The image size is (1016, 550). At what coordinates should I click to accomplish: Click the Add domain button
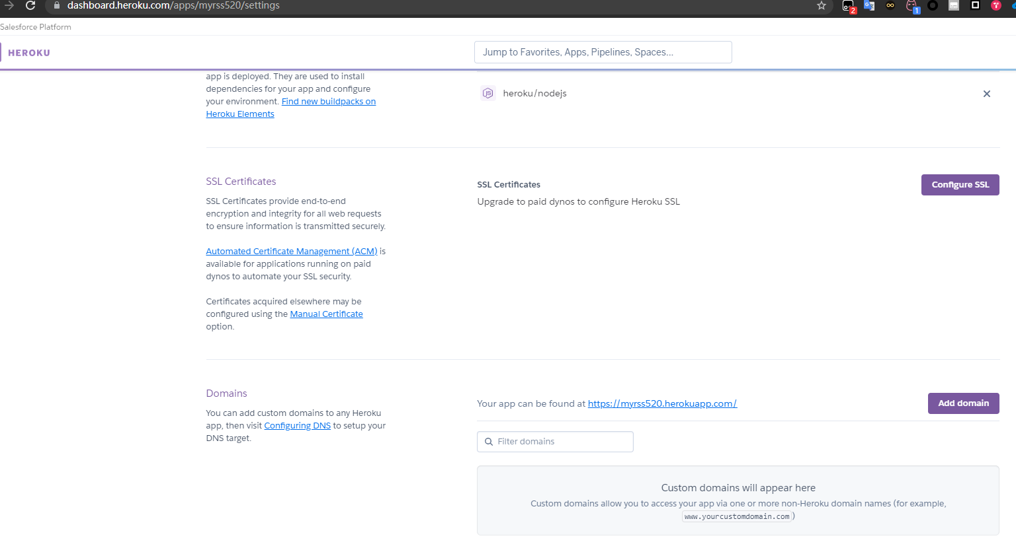tap(964, 403)
